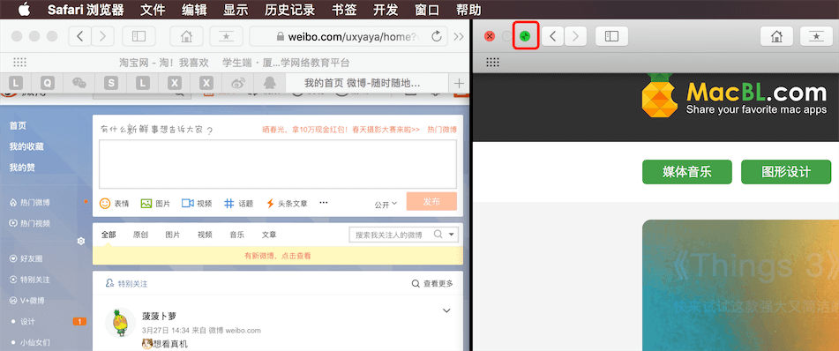Click the weibo.com address bar
The image size is (839, 351).
point(348,36)
